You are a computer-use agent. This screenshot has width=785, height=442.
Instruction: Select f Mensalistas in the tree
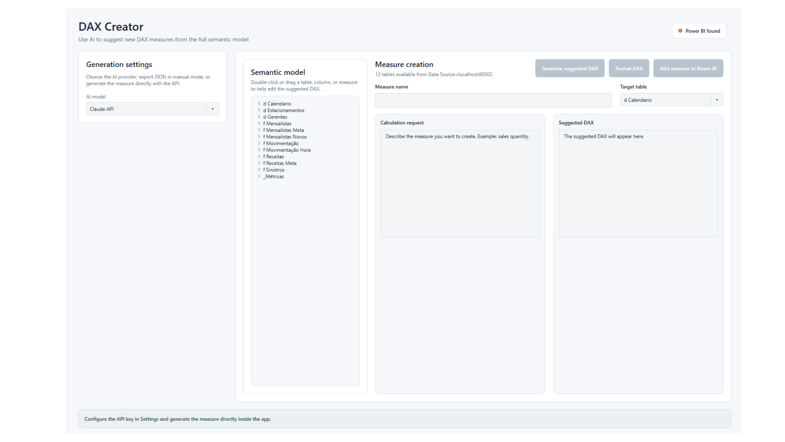(x=277, y=124)
